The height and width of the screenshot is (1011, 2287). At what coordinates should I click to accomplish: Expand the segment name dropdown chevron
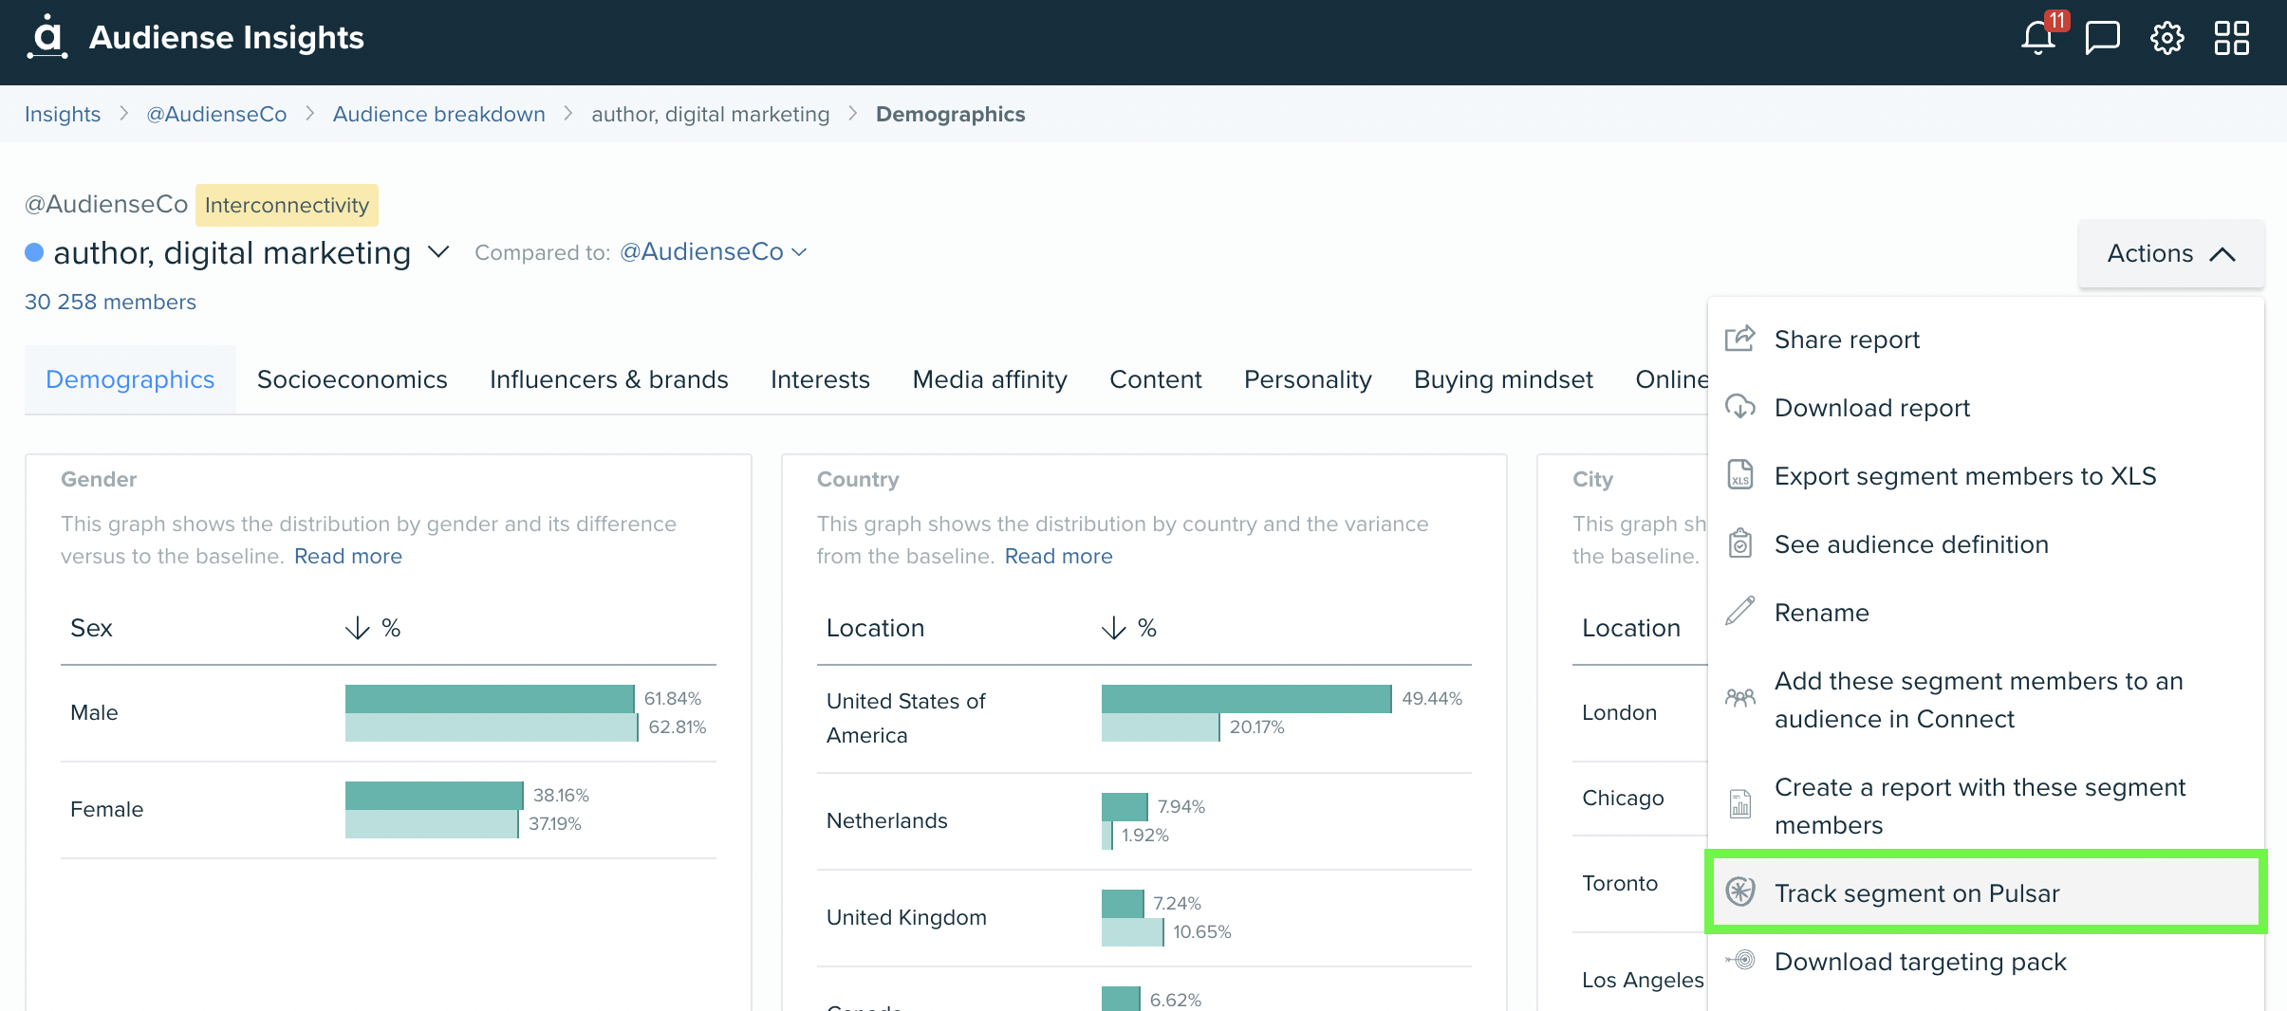click(437, 252)
